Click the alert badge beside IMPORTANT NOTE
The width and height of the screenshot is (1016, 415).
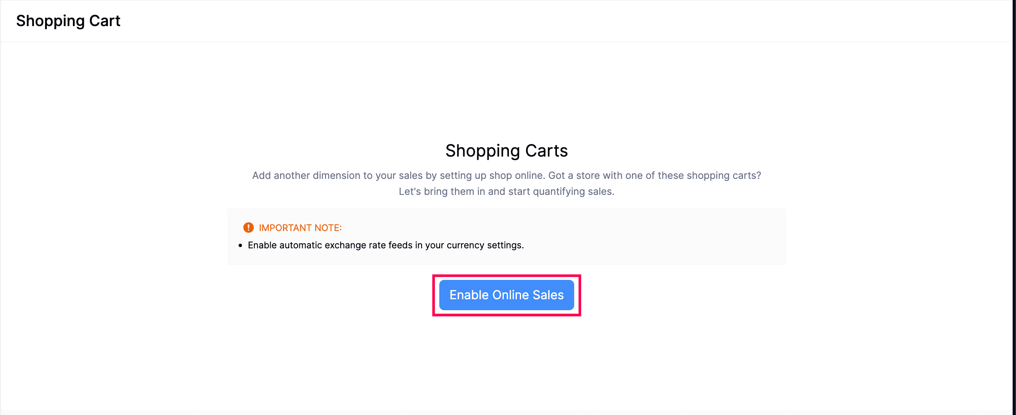point(248,228)
